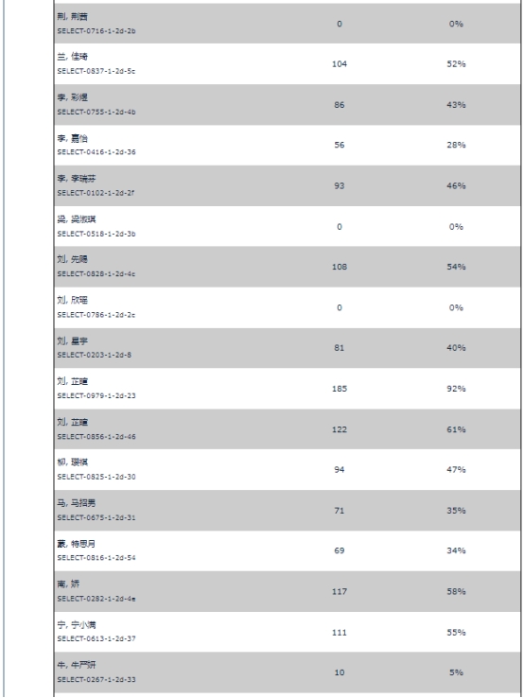Click the score value 108

pos(340,267)
